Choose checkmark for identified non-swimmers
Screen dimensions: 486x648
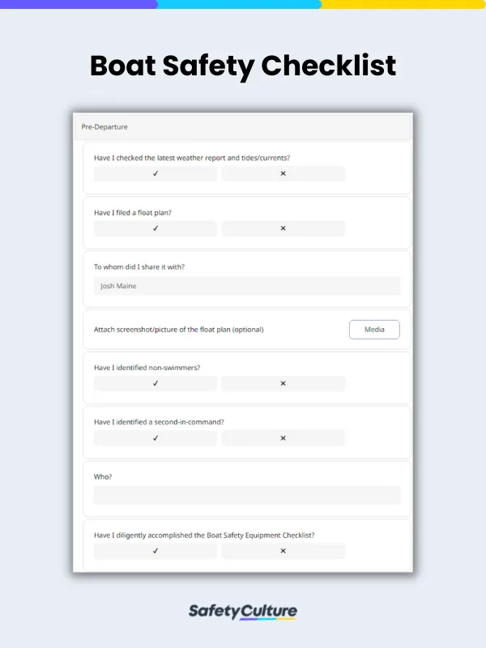point(156,383)
